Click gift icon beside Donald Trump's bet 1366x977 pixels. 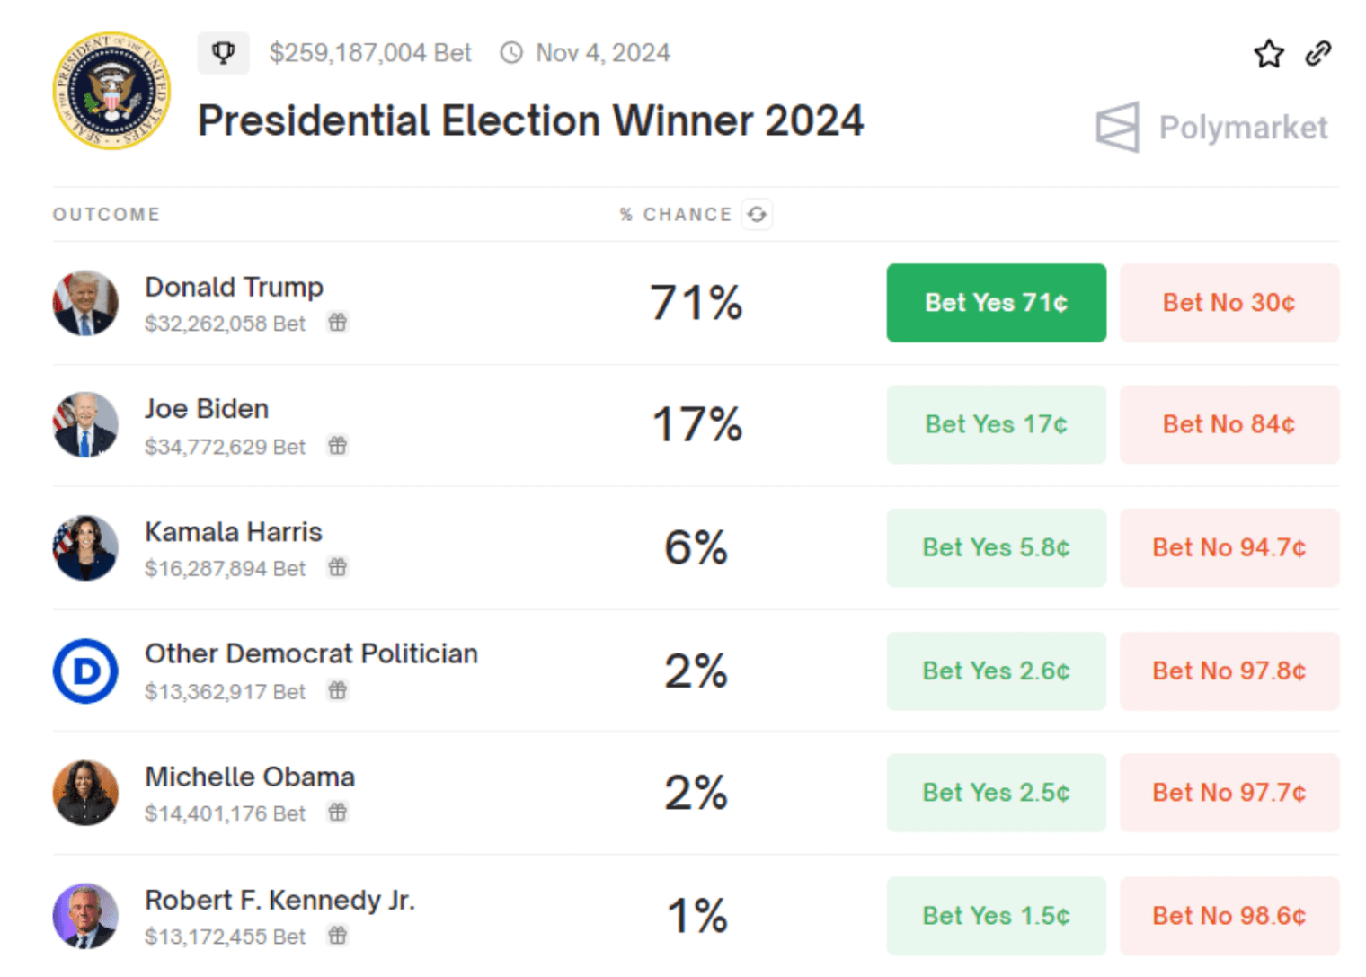pos(338,323)
